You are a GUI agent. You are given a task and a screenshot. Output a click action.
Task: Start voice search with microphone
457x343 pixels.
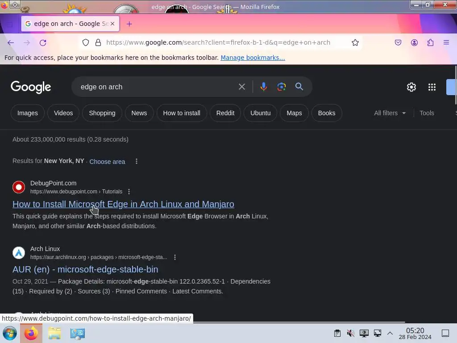263,87
